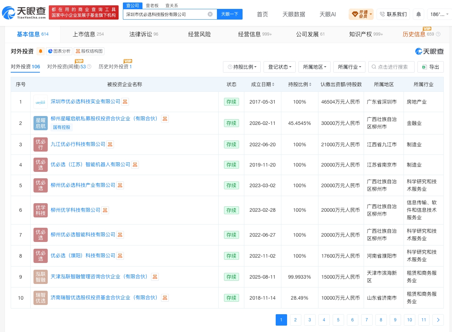Open the 所属行业 filter dropdown
The height and width of the screenshot is (332, 452).
coord(349,67)
